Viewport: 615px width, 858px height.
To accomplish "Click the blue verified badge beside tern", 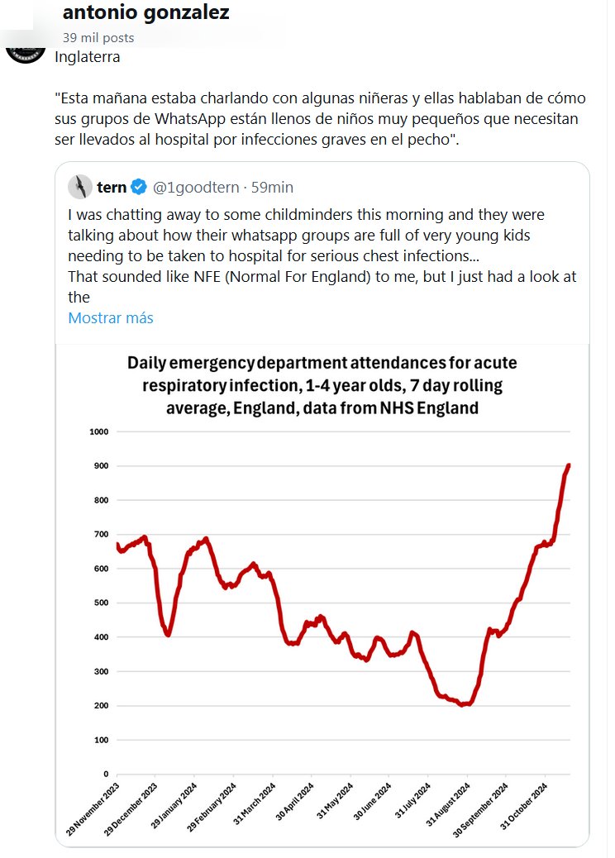I will pyautogui.click(x=138, y=188).
